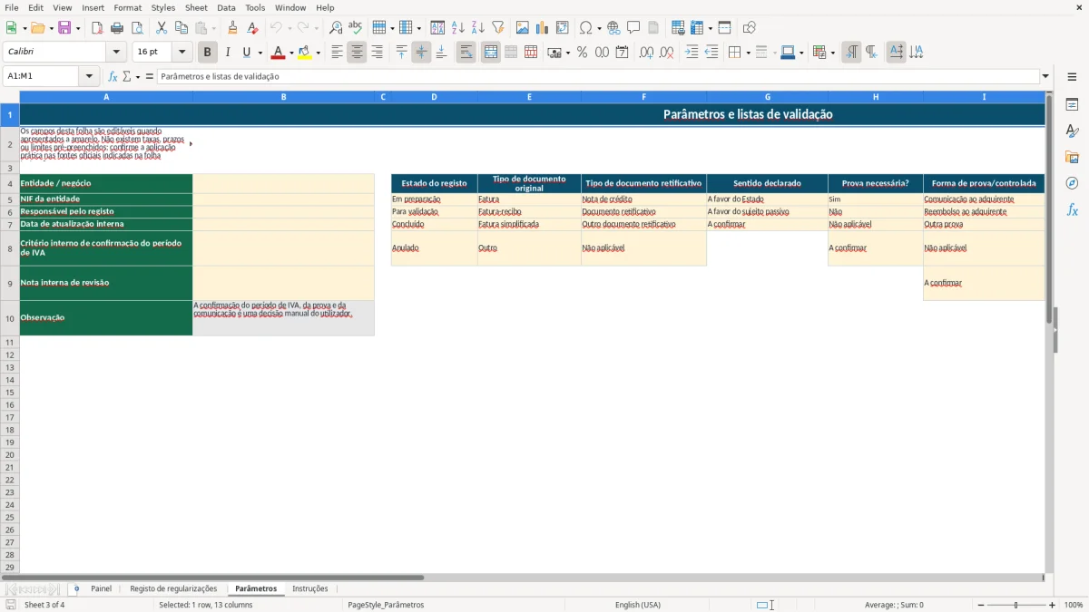
Task: Switch to the Painel sheet tab
Action: click(x=101, y=588)
